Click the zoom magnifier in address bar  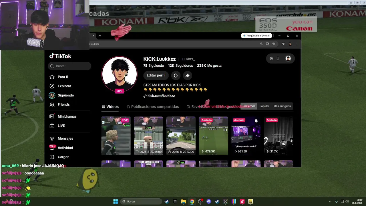[261, 44]
